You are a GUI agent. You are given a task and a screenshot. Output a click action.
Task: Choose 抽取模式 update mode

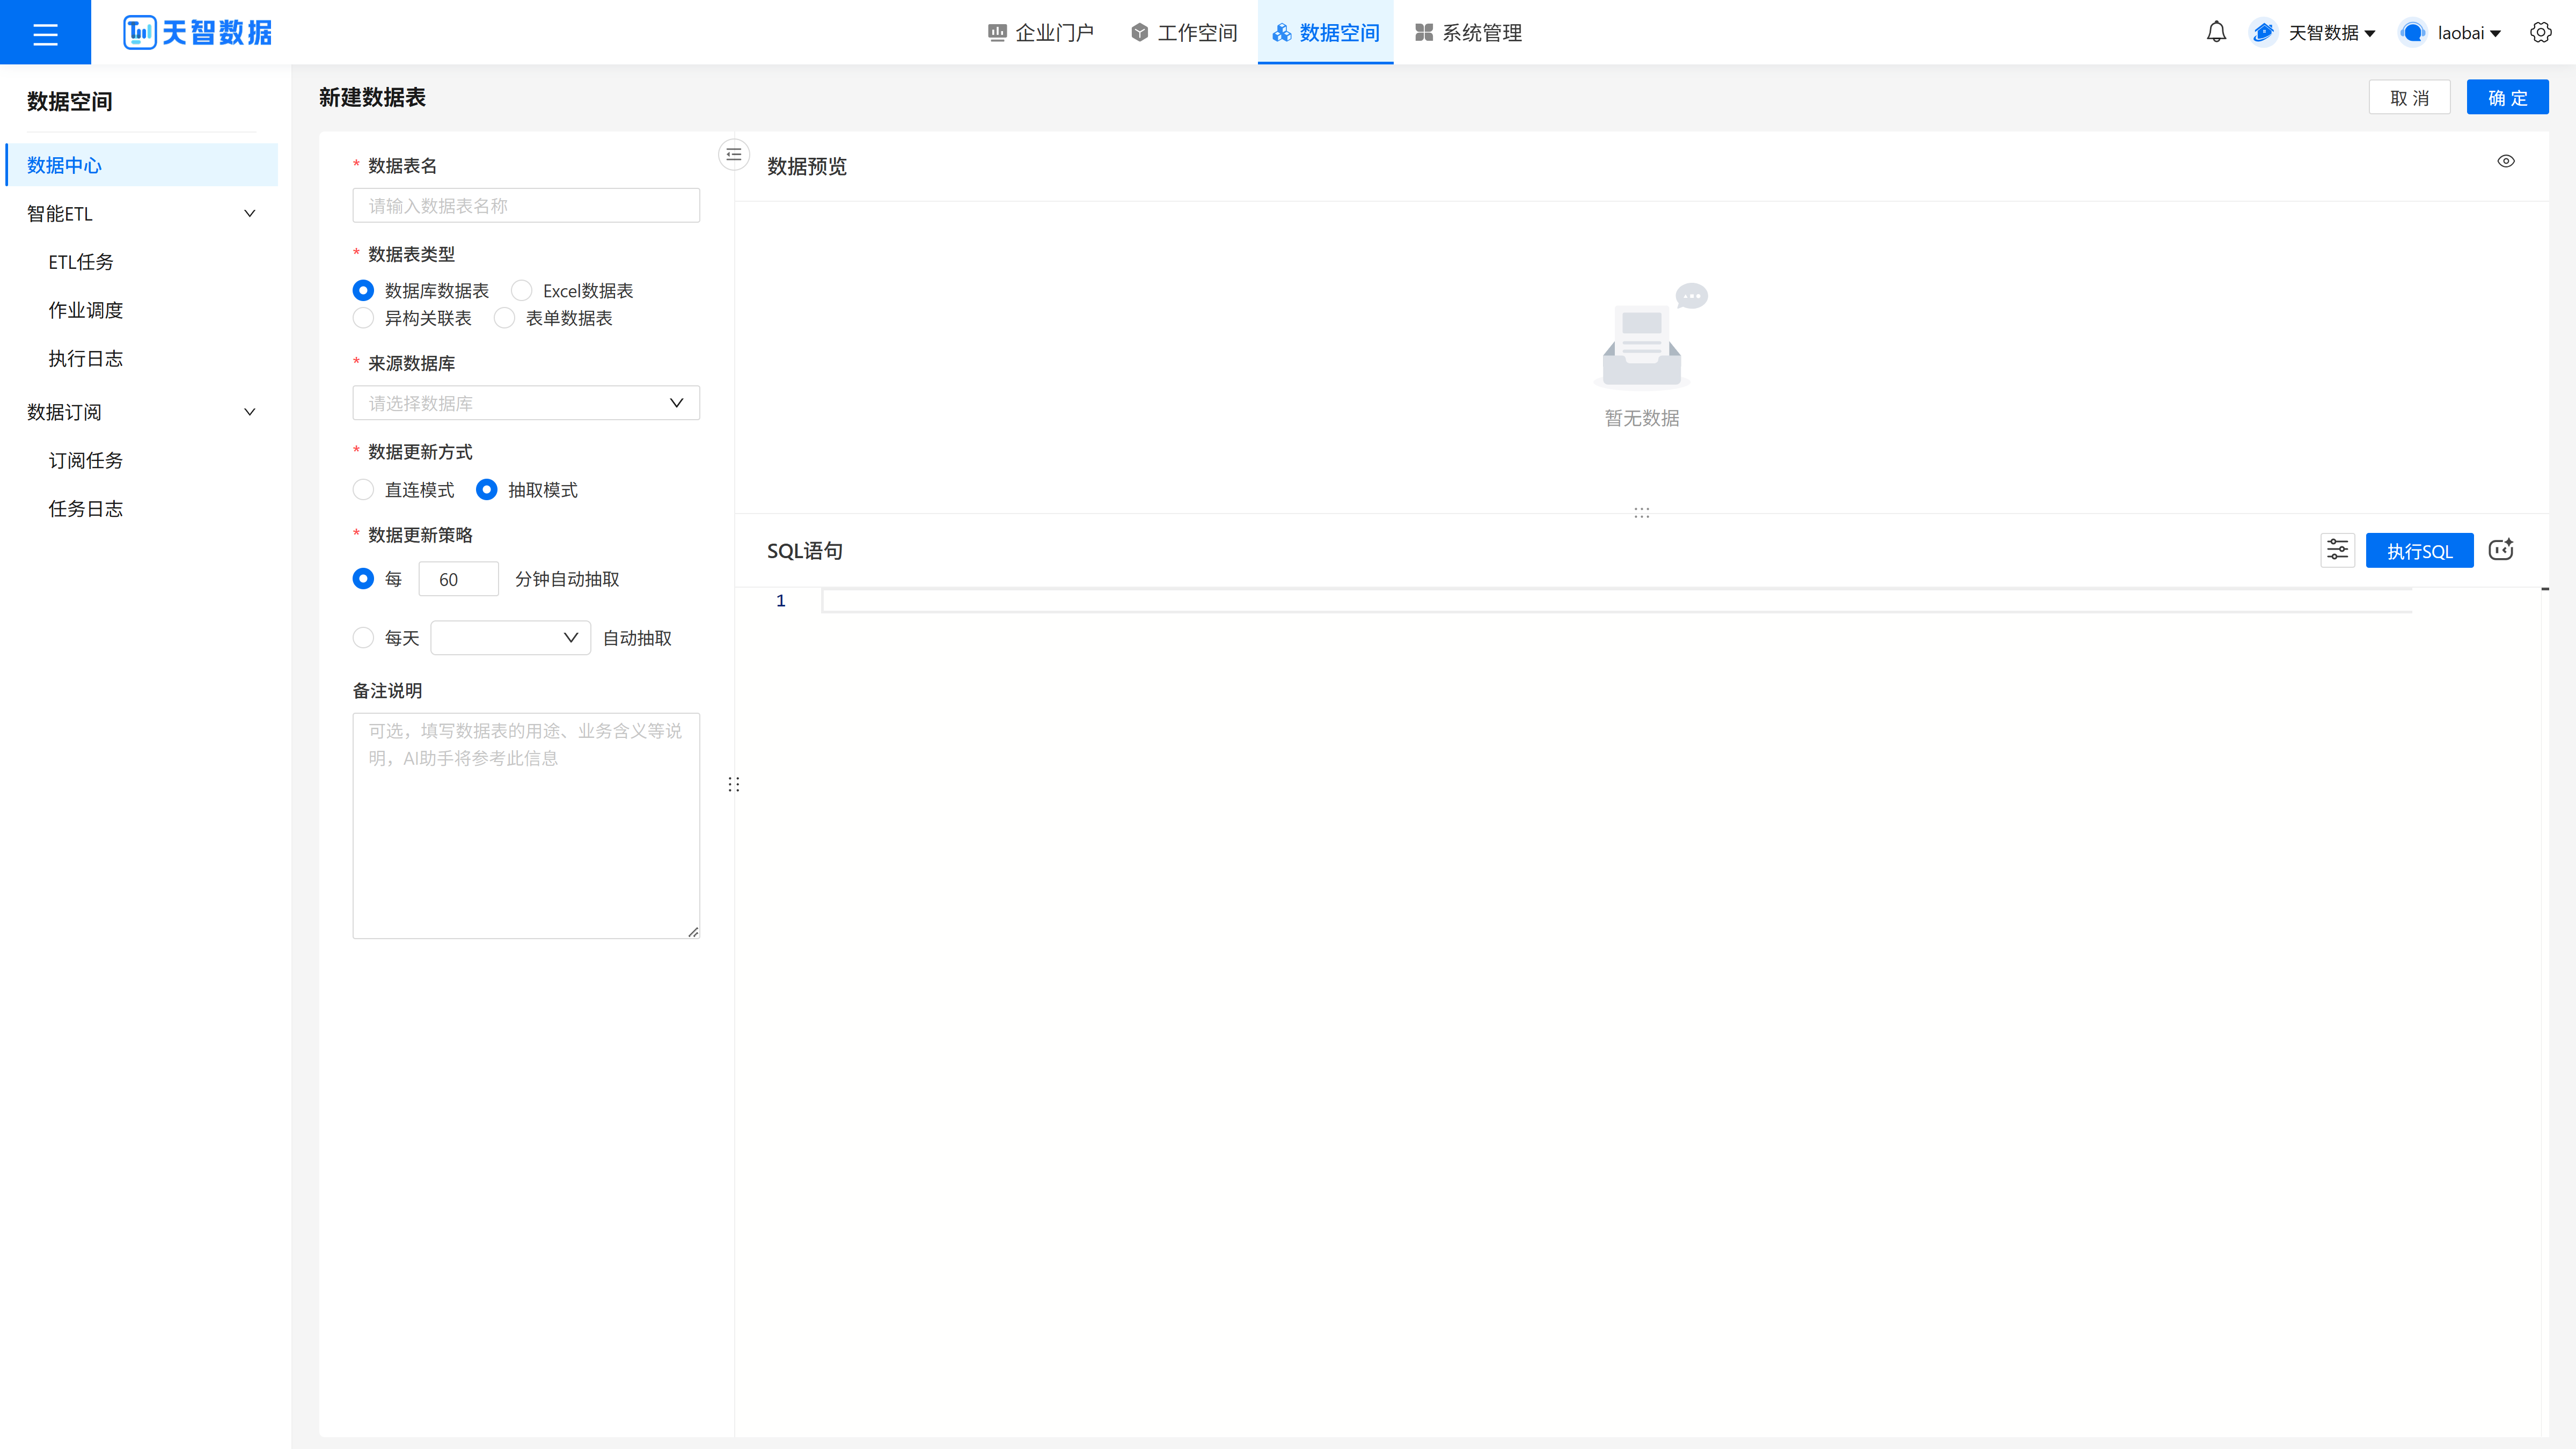tap(486, 490)
